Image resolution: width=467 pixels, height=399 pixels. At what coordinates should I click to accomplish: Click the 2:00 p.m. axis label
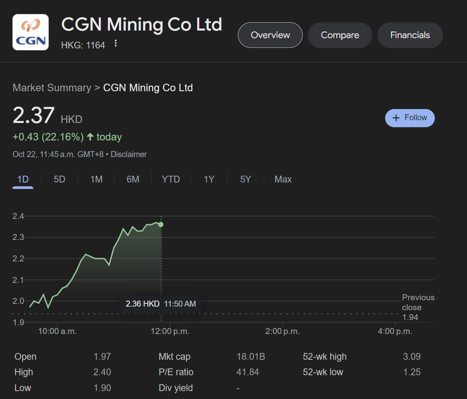coord(283,331)
